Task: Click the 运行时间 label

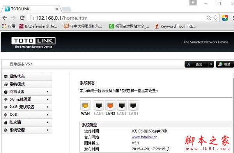Action: (92, 131)
